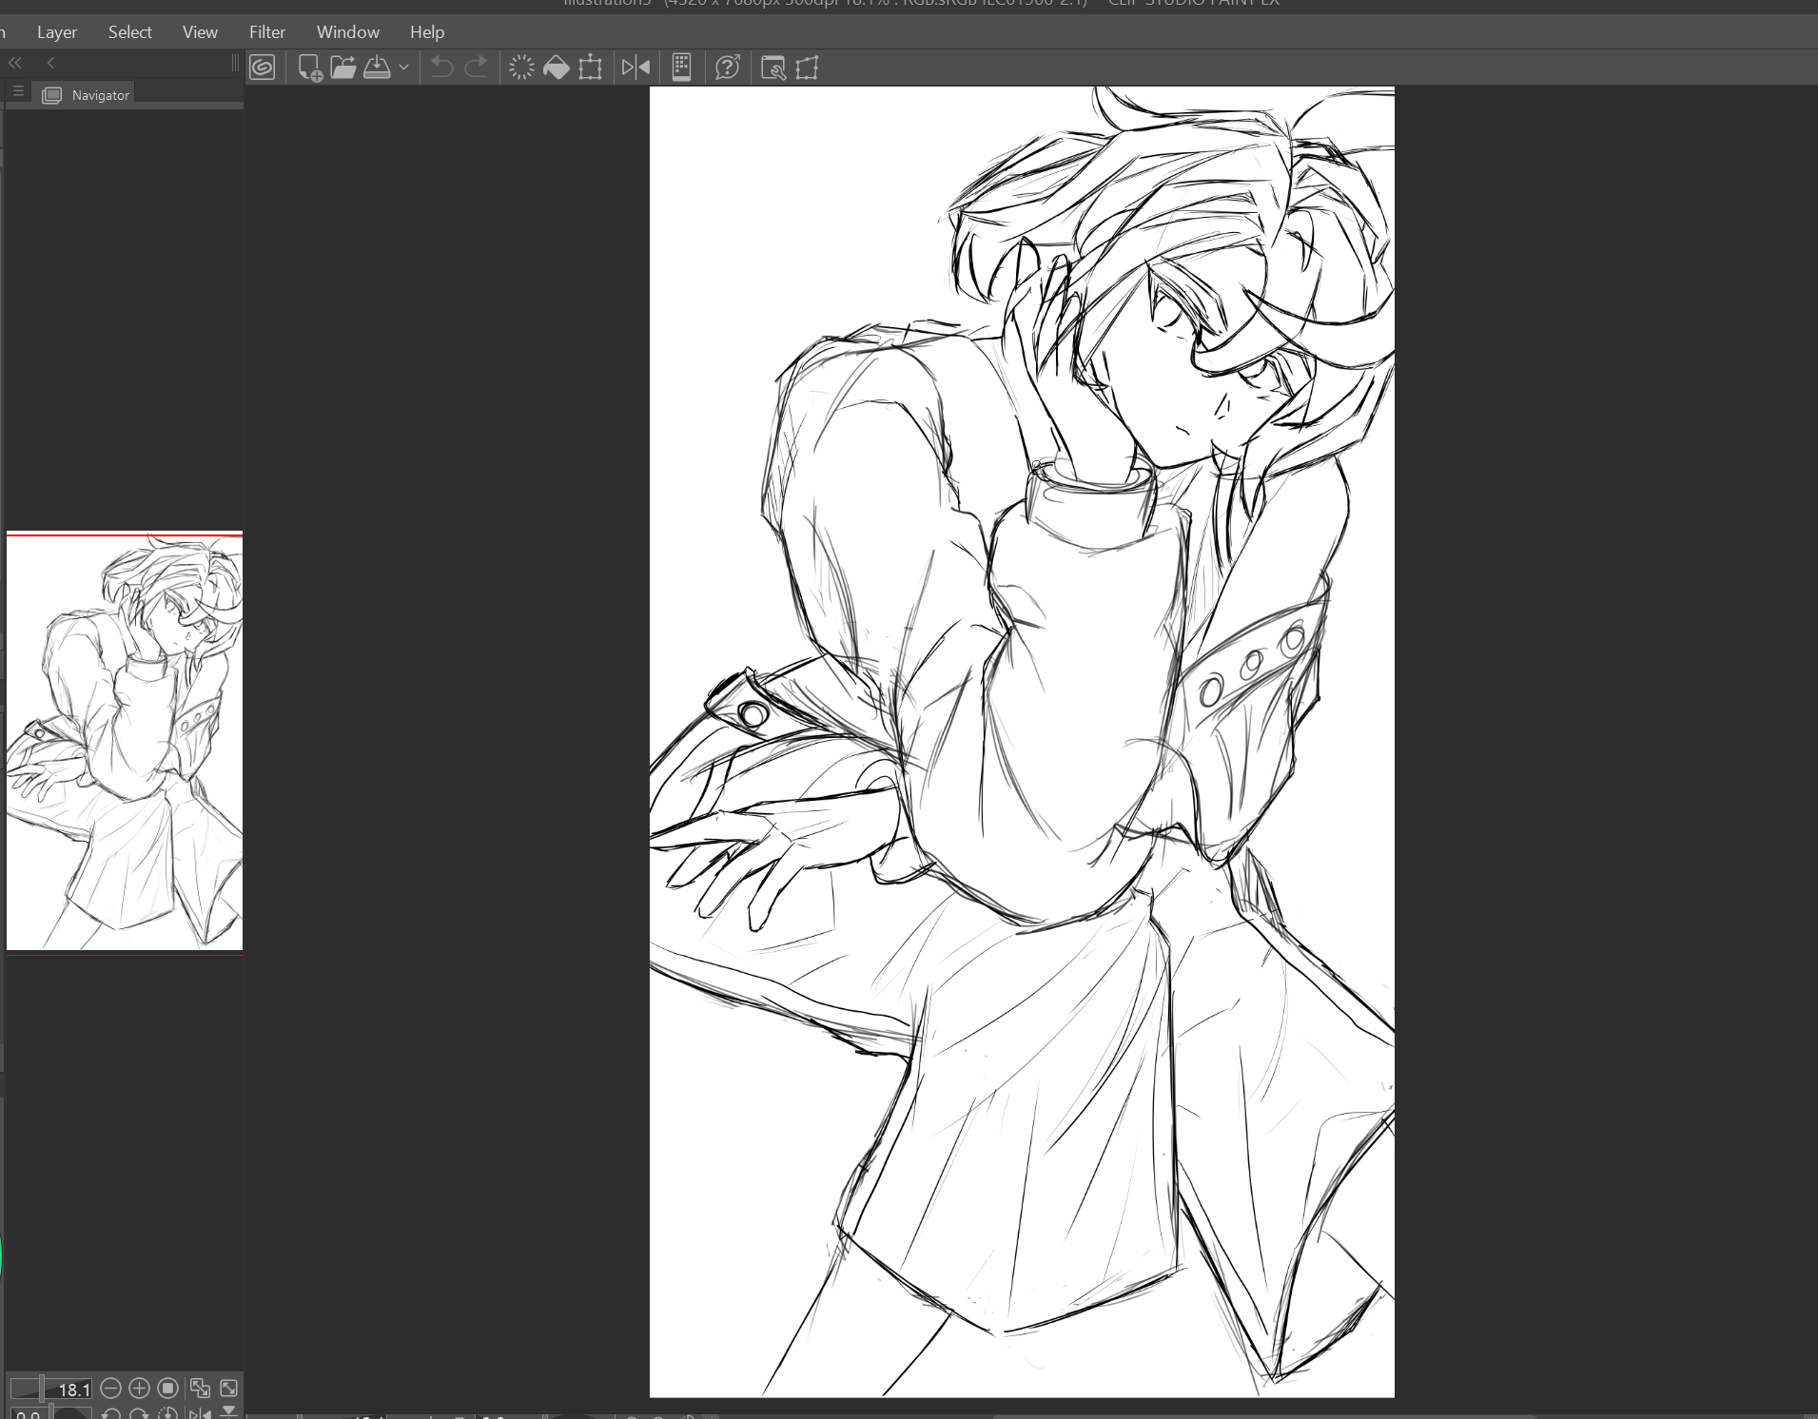The height and width of the screenshot is (1419, 1818).
Task: Click the character sketch on the canvas
Action: coord(1022,742)
